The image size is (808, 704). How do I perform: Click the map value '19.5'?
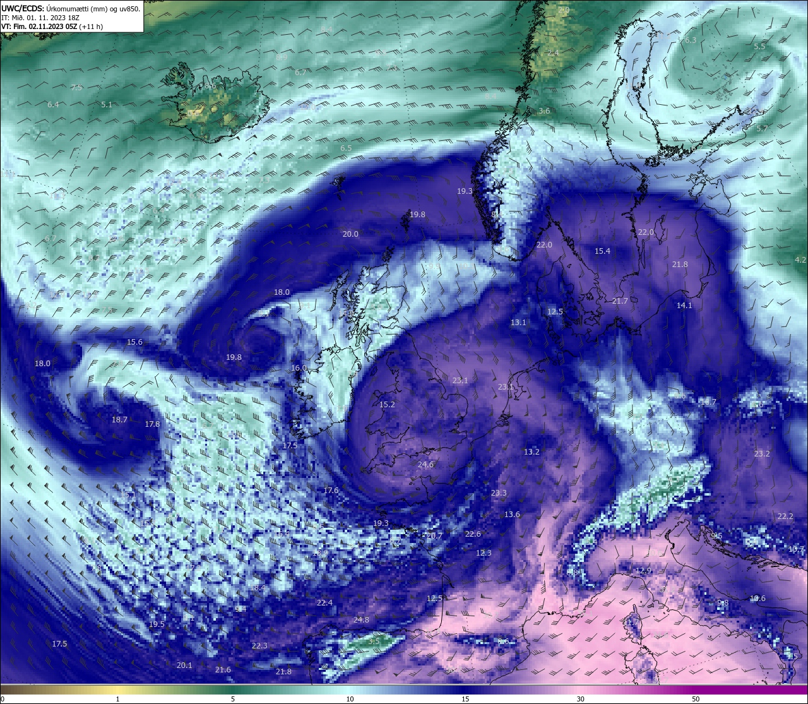pyautogui.click(x=157, y=624)
